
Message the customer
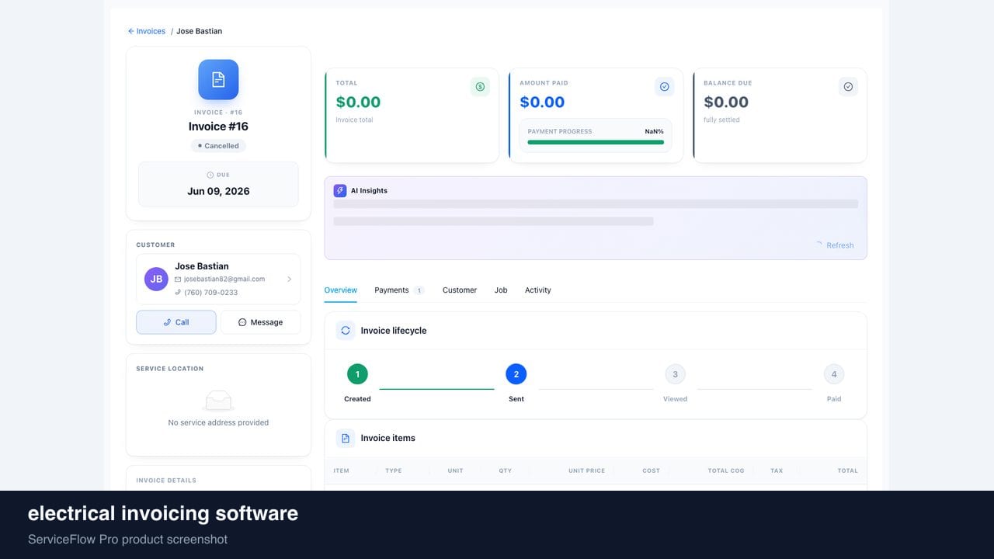click(x=260, y=322)
